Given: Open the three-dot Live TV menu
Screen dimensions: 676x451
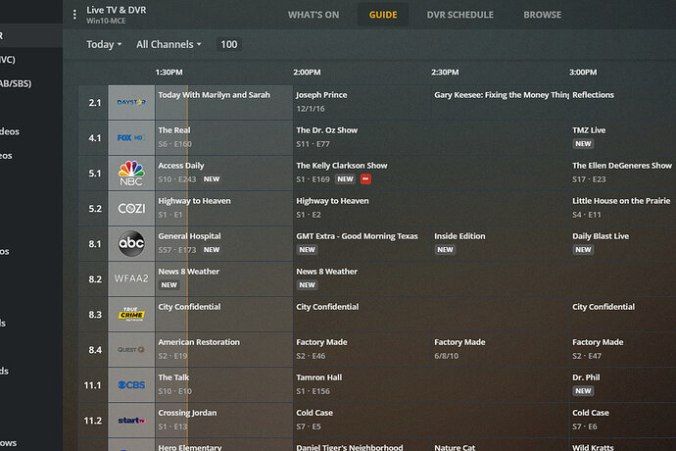Looking at the screenshot, I should tap(74, 15).
